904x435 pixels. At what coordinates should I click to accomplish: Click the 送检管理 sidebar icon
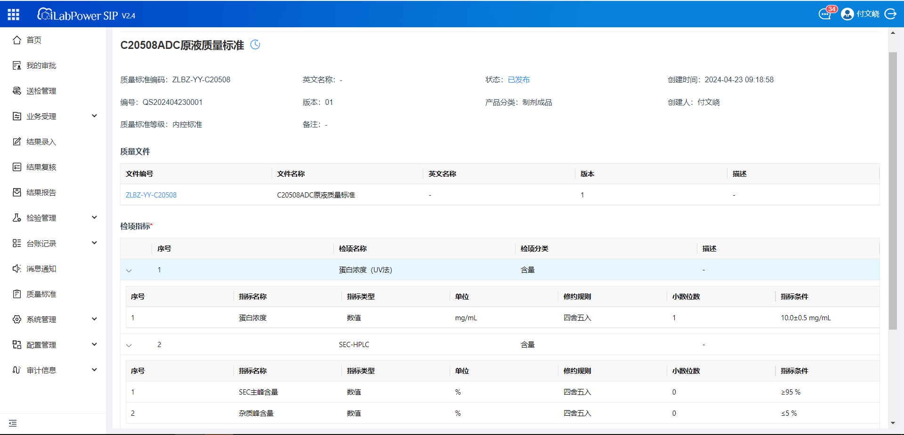click(x=17, y=91)
